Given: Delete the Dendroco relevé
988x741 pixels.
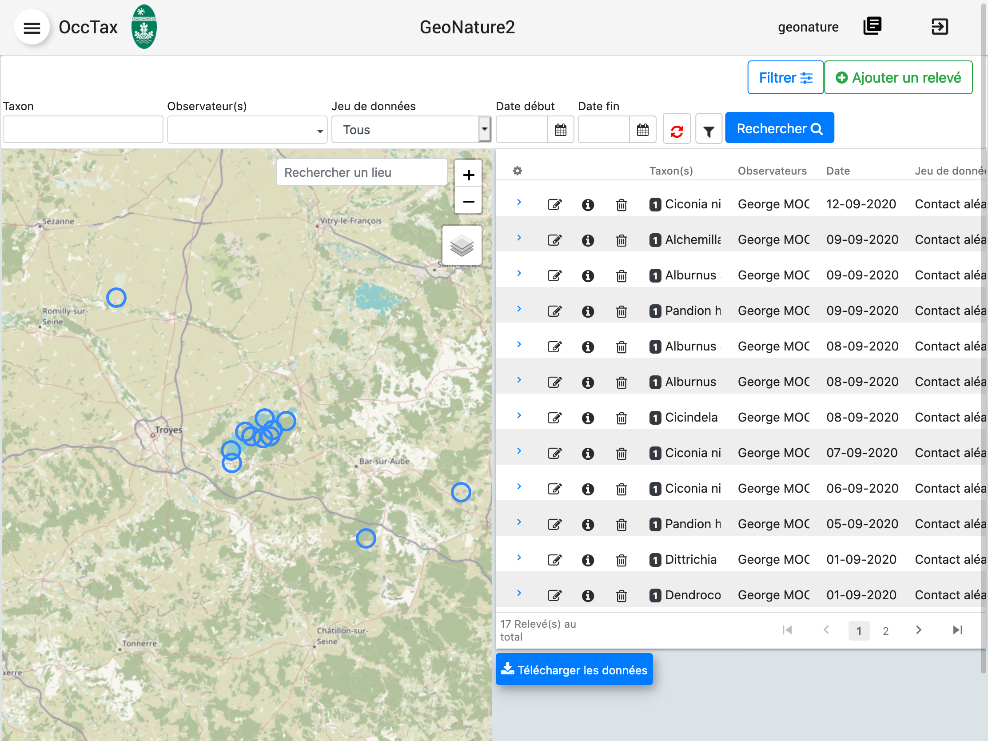Looking at the screenshot, I should (621, 595).
